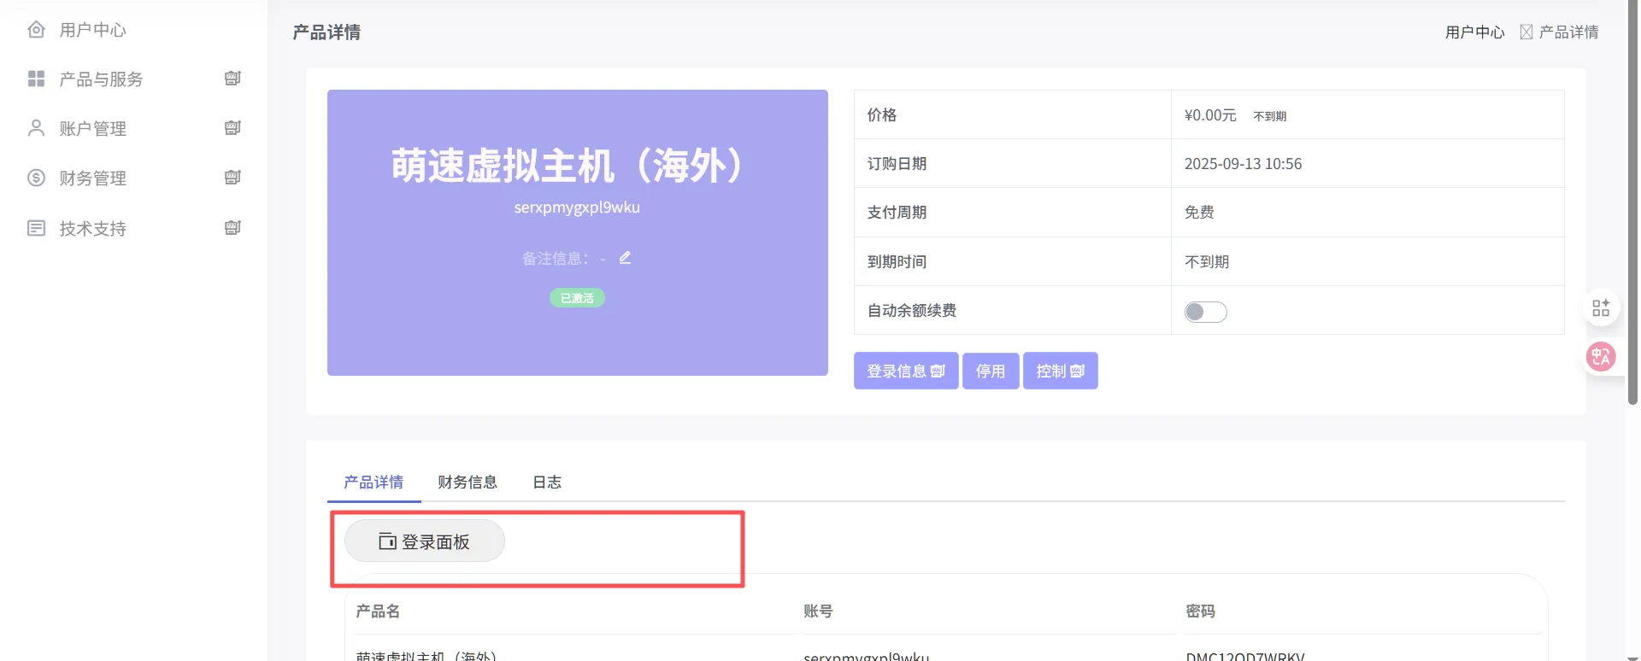Expand the 产品与服务 submenu arrow icon
1641x661 pixels.
(x=232, y=79)
